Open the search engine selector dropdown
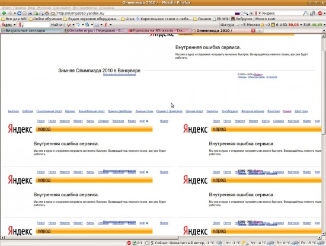Image resolution: width=326 pixels, height=246 pixels. tap(260, 13)
